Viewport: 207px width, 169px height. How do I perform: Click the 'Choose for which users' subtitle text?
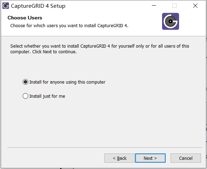[69, 26]
